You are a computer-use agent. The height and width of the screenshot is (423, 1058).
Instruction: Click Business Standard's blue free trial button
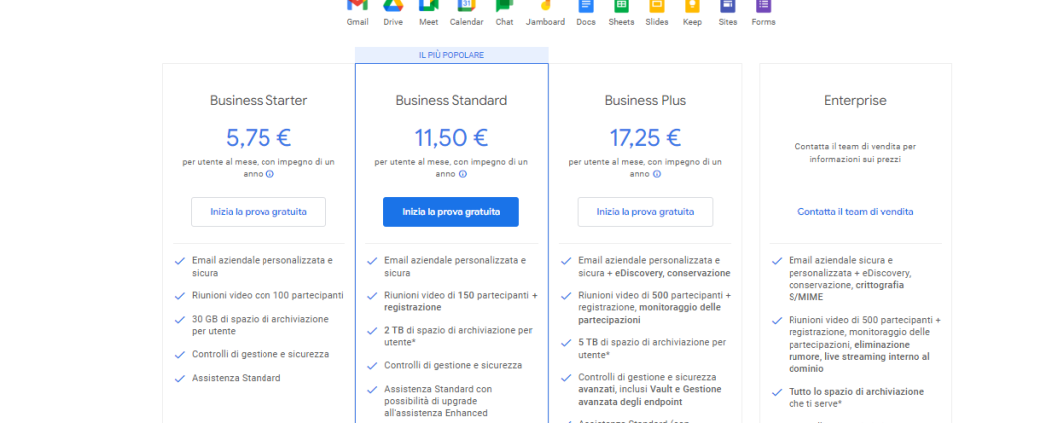click(451, 211)
